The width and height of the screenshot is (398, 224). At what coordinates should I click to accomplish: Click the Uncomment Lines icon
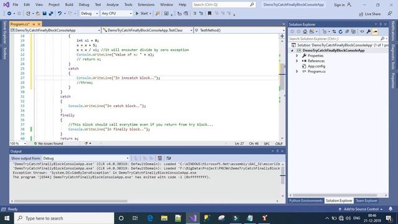point(201,14)
